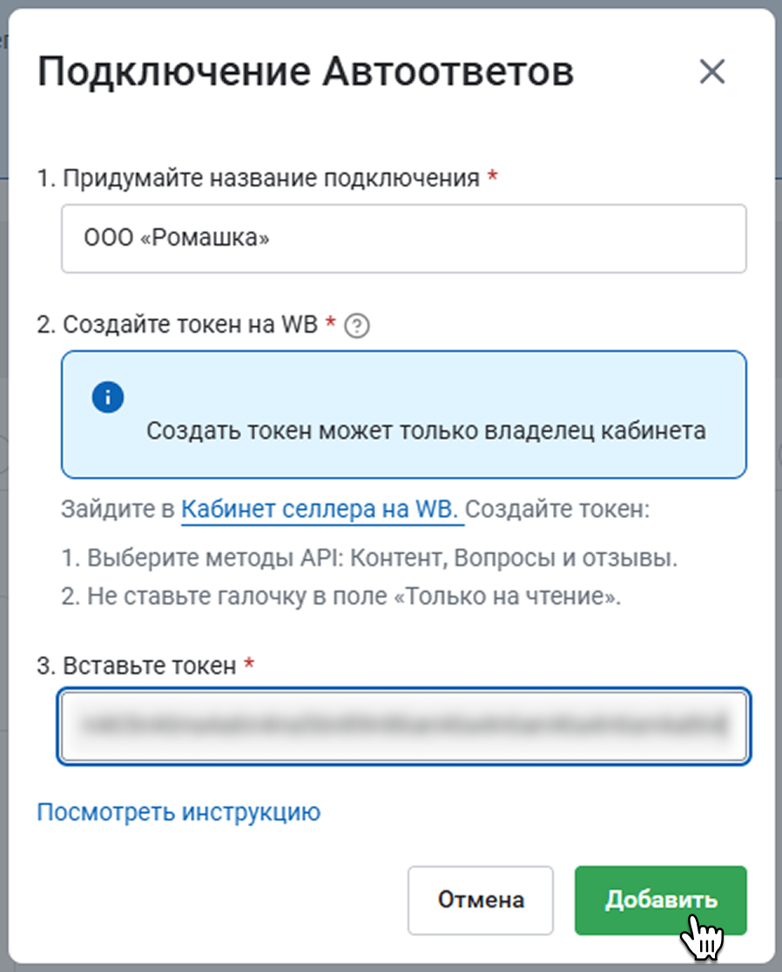This screenshot has width=782, height=972.
Task: Click the red asterisk beside Вставьте токен
Action: click(249, 664)
